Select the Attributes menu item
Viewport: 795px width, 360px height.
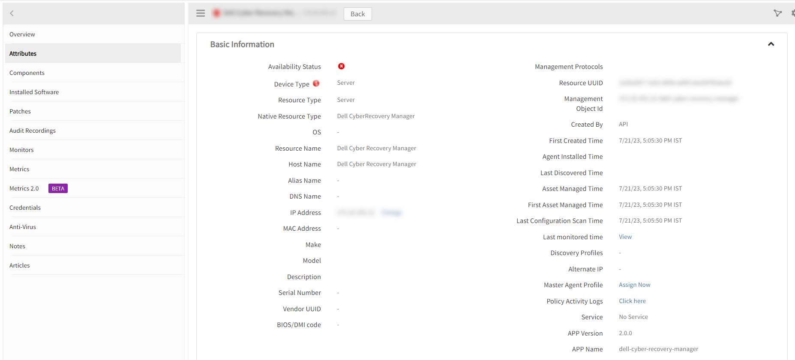(x=93, y=54)
